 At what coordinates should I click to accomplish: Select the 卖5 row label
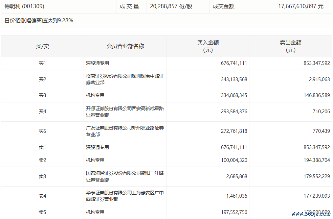pos(43,212)
